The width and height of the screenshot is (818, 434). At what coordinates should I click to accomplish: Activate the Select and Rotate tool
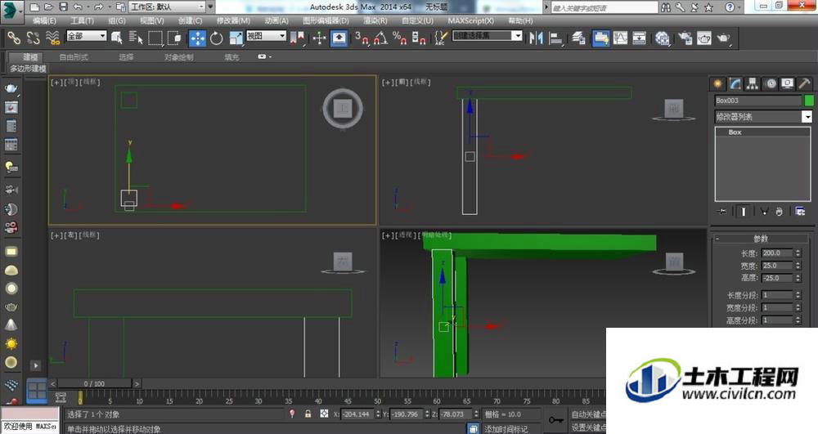pyautogui.click(x=217, y=38)
